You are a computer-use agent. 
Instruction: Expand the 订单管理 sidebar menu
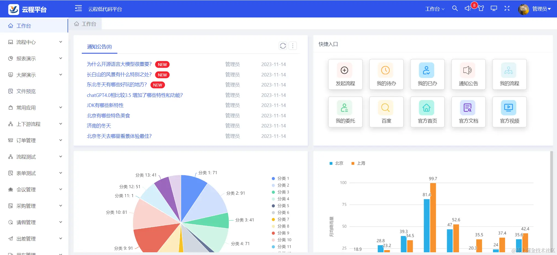point(25,140)
